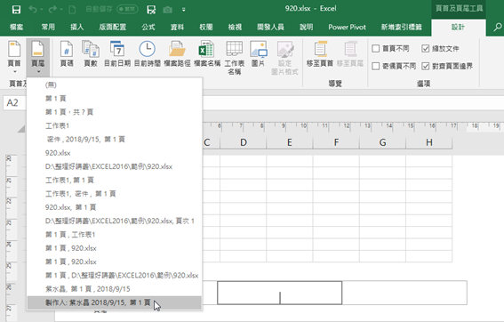
Task: Choose footer preset 第 1 頁，工作表1
Action: click(115, 235)
